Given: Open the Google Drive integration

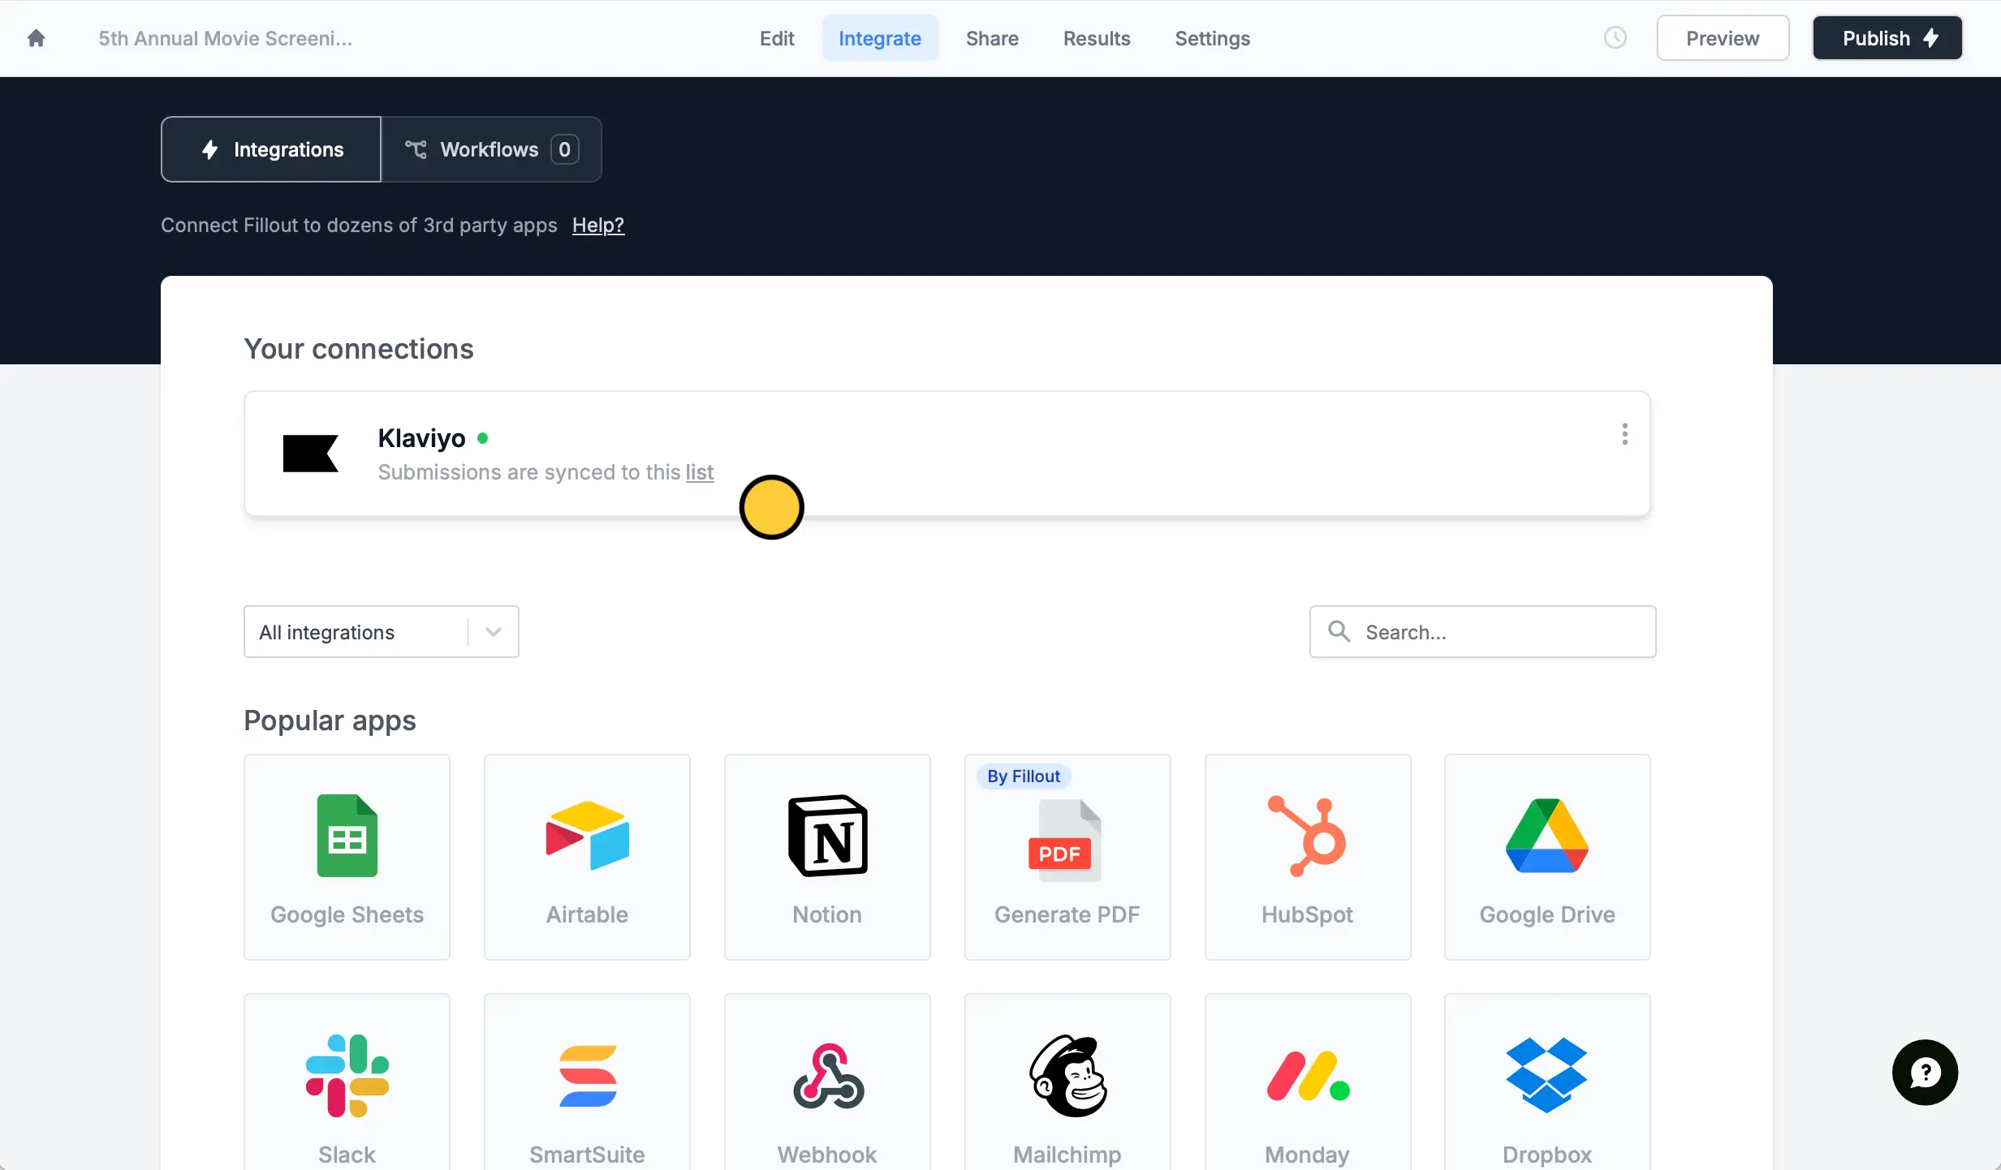Looking at the screenshot, I should pos(1546,856).
